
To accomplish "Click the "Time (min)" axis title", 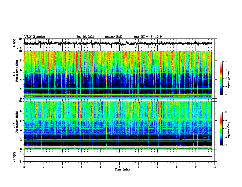I will pyautogui.click(x=122, y=170).
